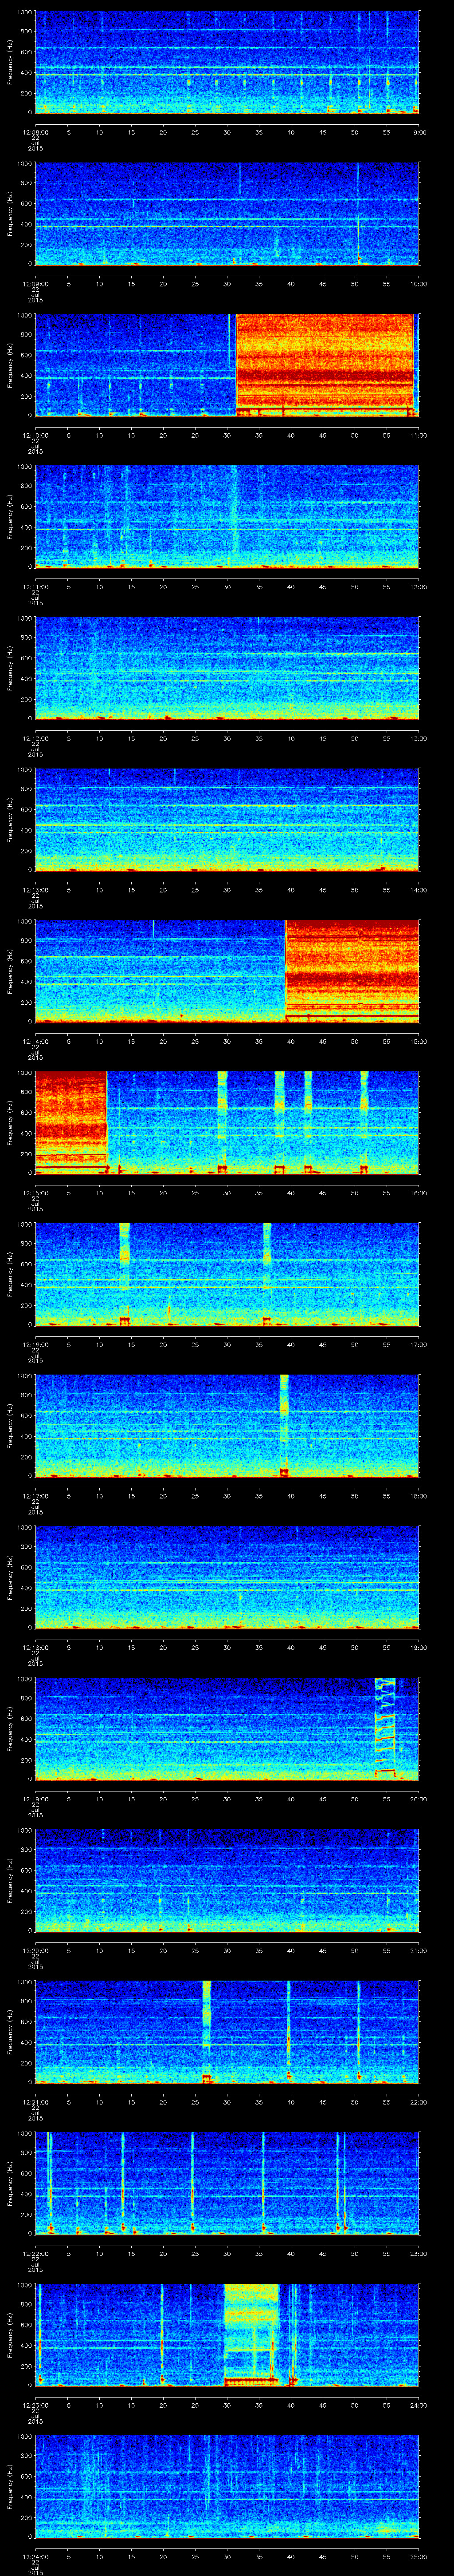Click the 25:00 end time label

pyautogui.click(x=419, y=2556)
